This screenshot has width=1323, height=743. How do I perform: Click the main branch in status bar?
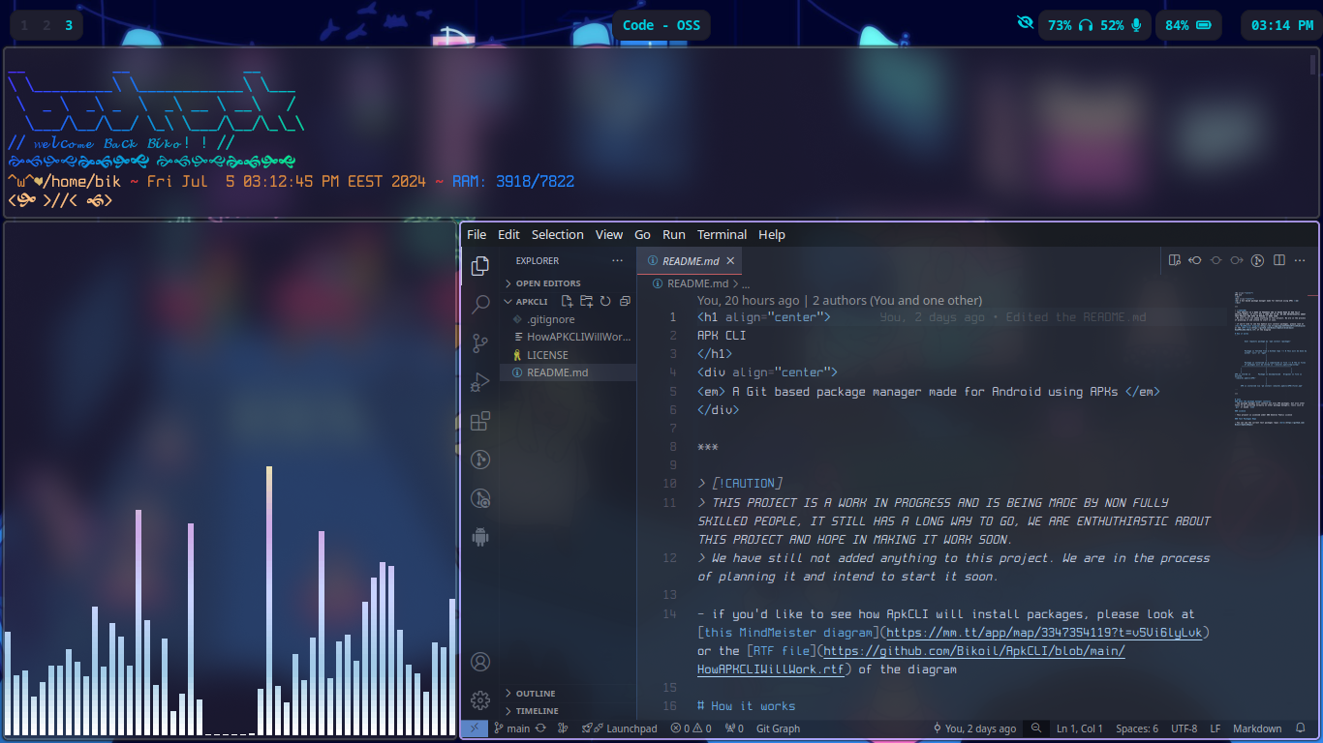[512, 728]
